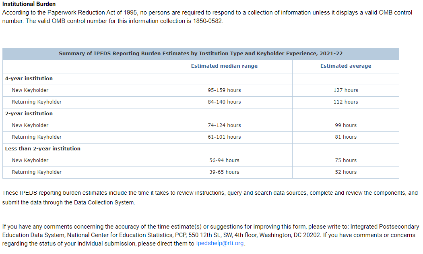Select the 61-101 hours cell
The width and height of the screenshot is (423, 254).
point(224,137)
